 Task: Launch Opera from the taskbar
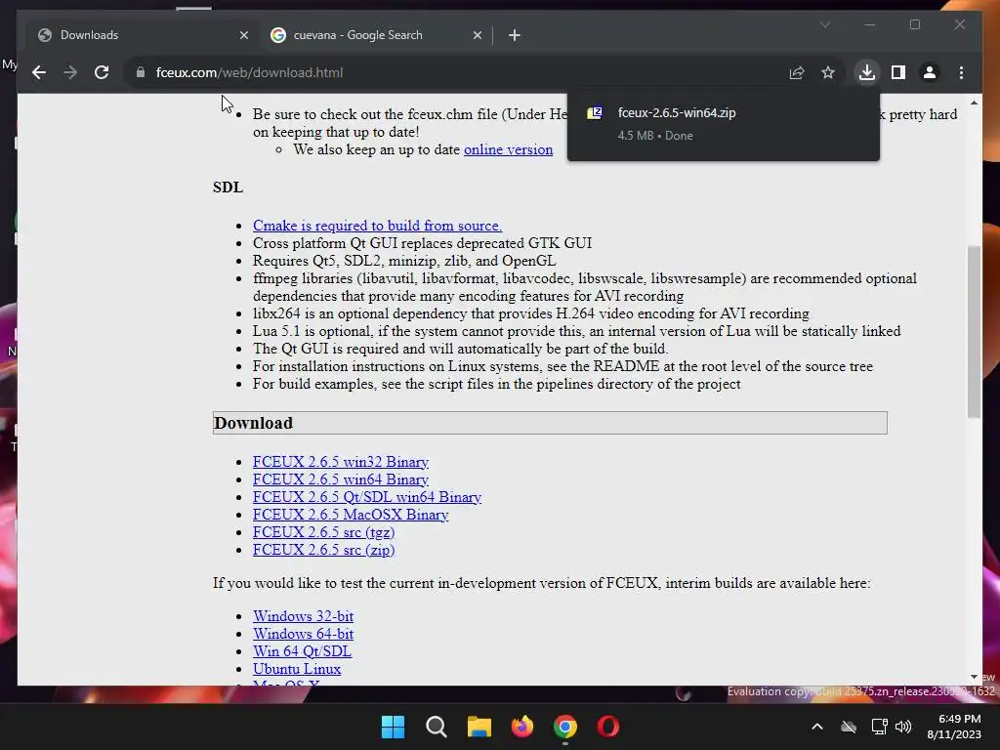click(x=607, y=727)
